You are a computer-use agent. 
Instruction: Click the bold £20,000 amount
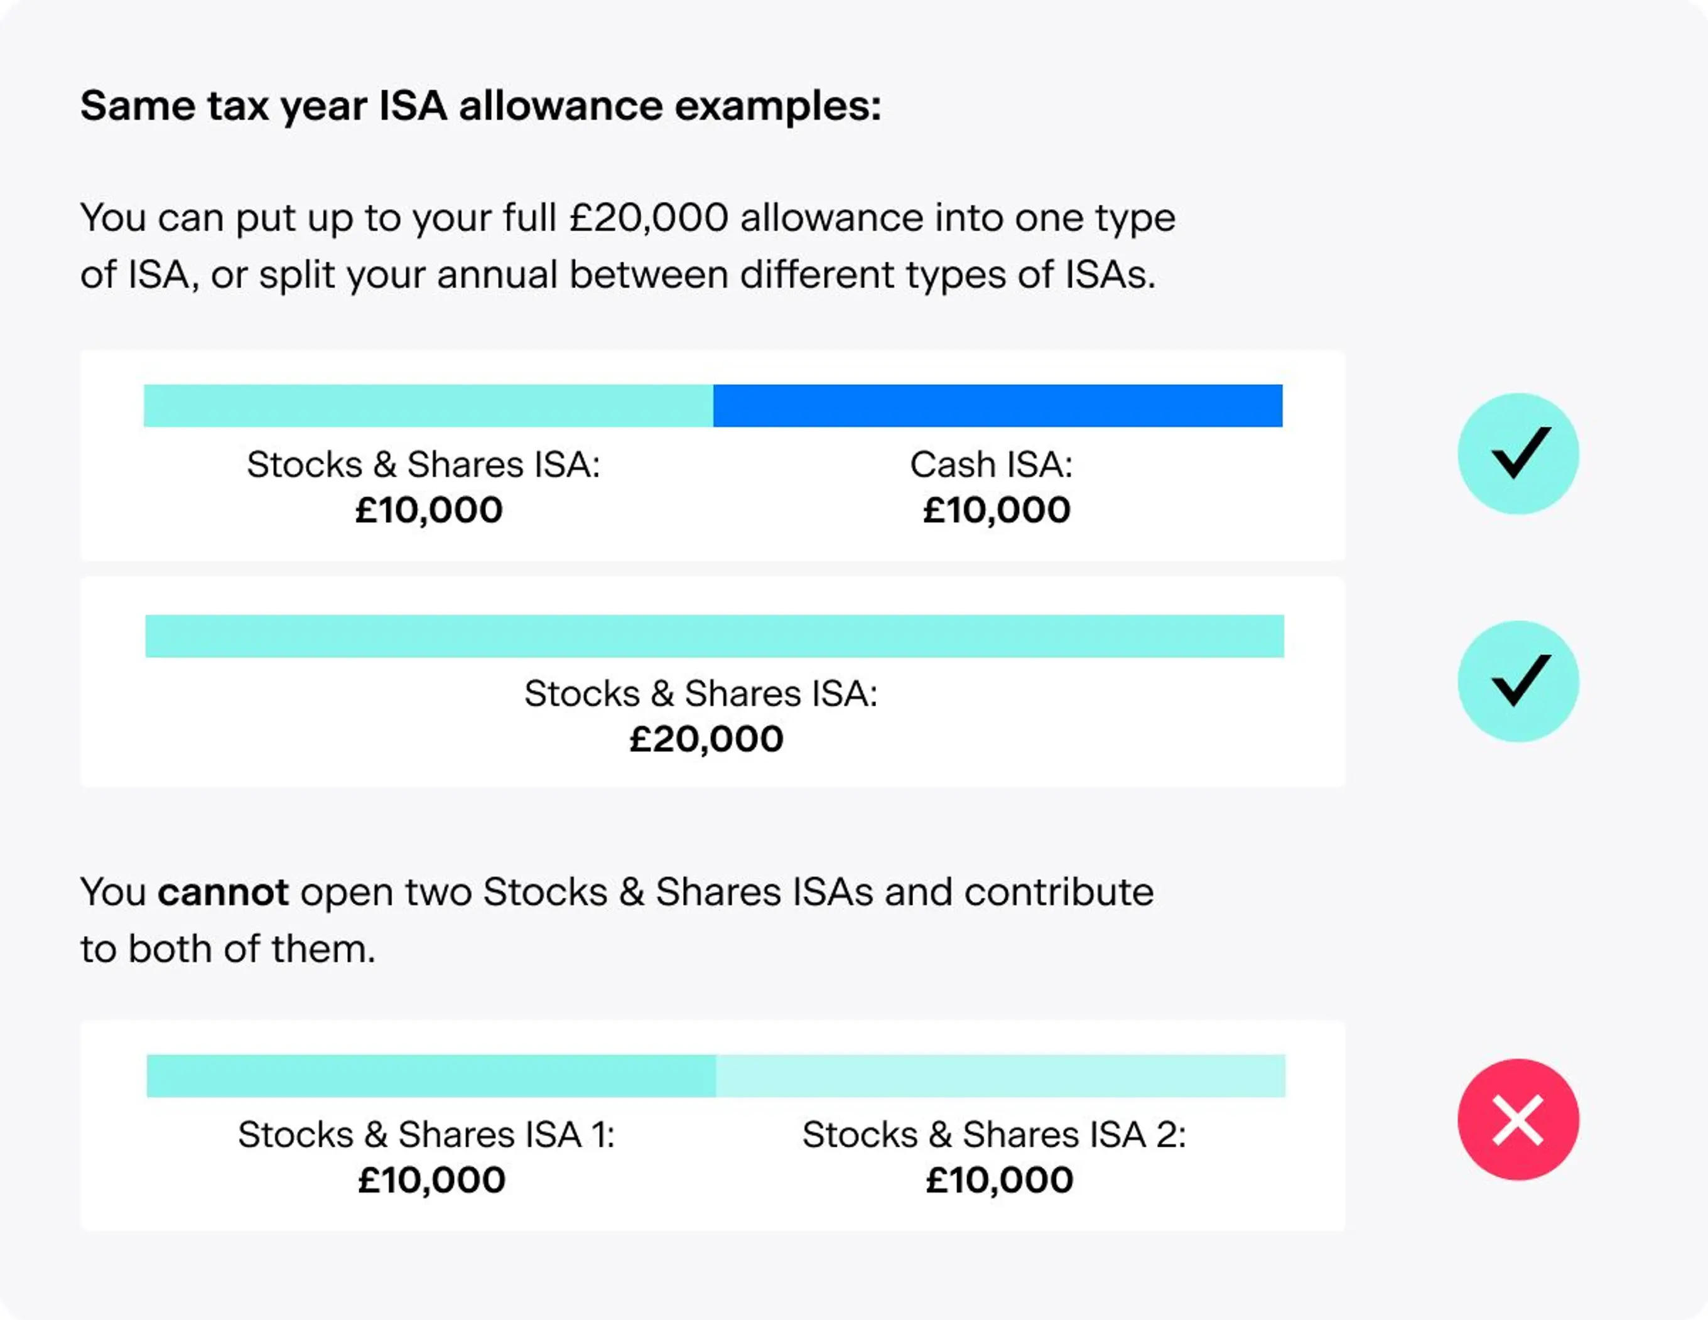[x=706, y=739]
